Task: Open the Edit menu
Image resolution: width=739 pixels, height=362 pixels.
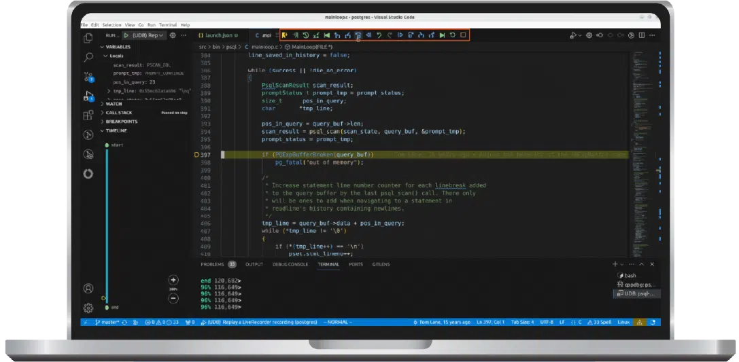Action: [x=95, y=25]
